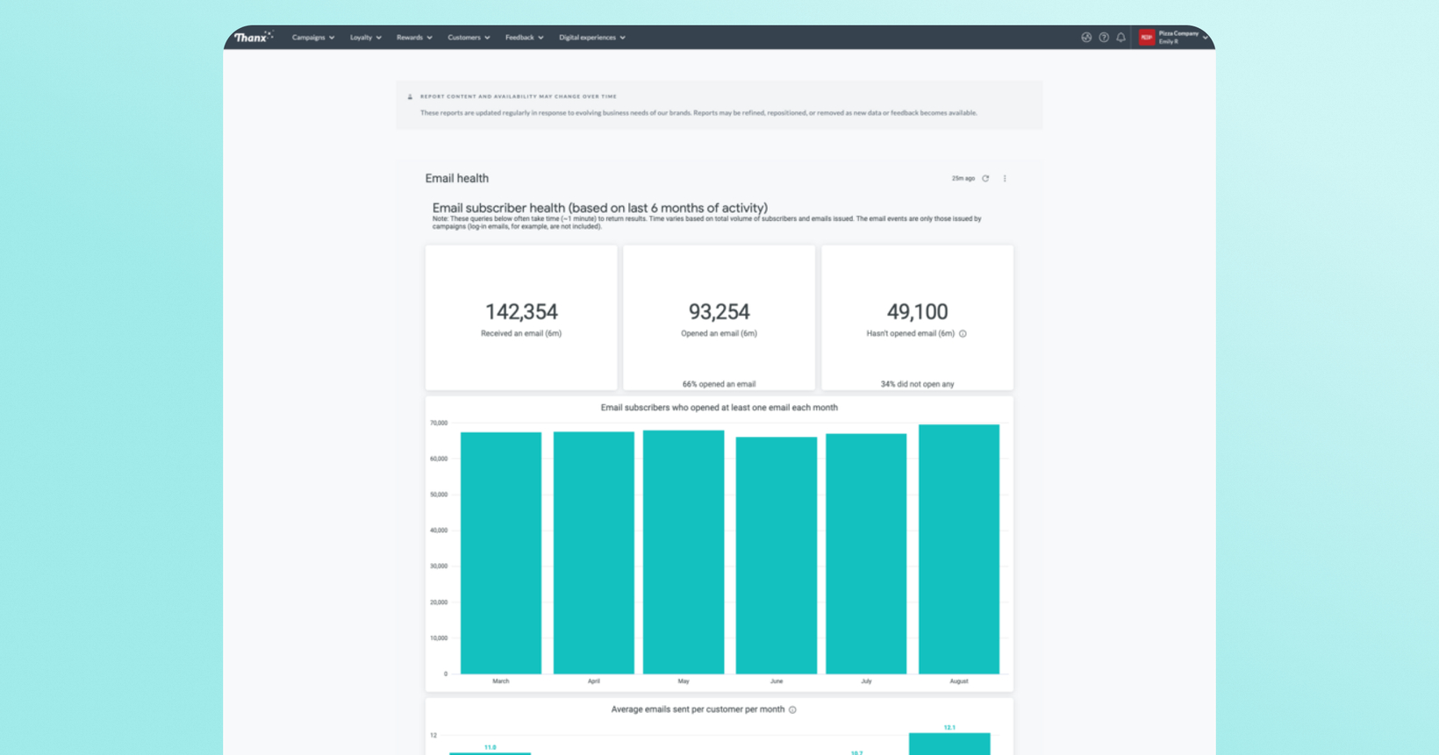Select the 93,254 Opened an email card
1439x755 pixels.
(x=719, y=317)
